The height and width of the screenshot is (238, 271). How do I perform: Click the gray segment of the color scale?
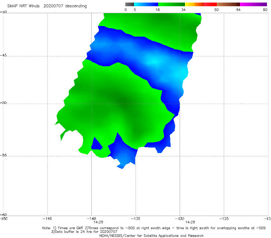(x=130, y=4)
